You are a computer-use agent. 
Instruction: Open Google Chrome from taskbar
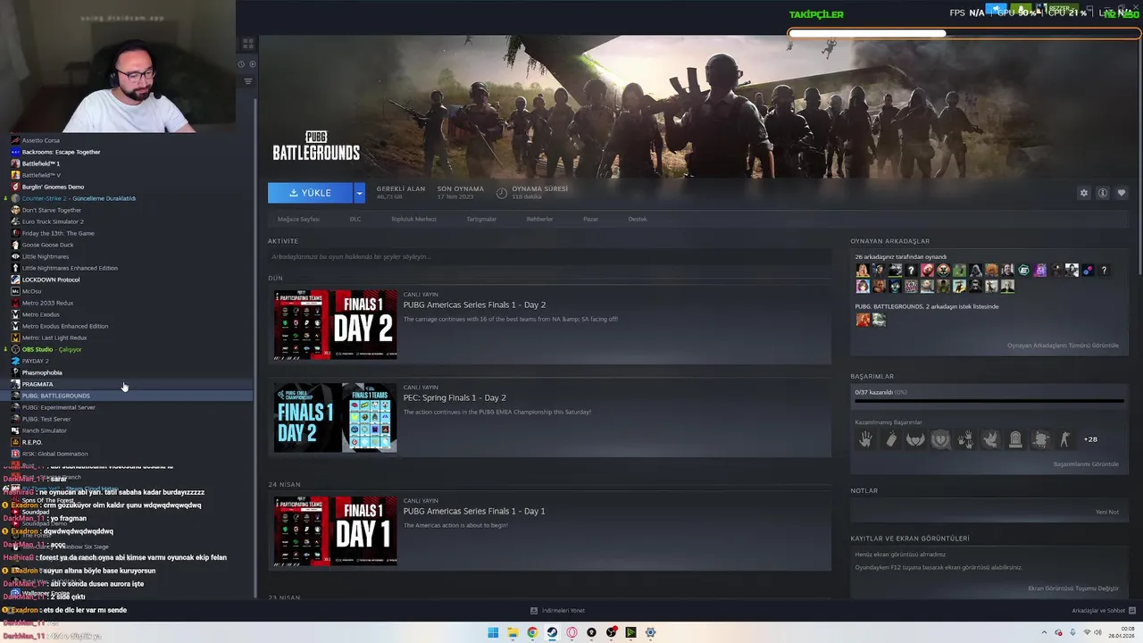tap(532, 632)
